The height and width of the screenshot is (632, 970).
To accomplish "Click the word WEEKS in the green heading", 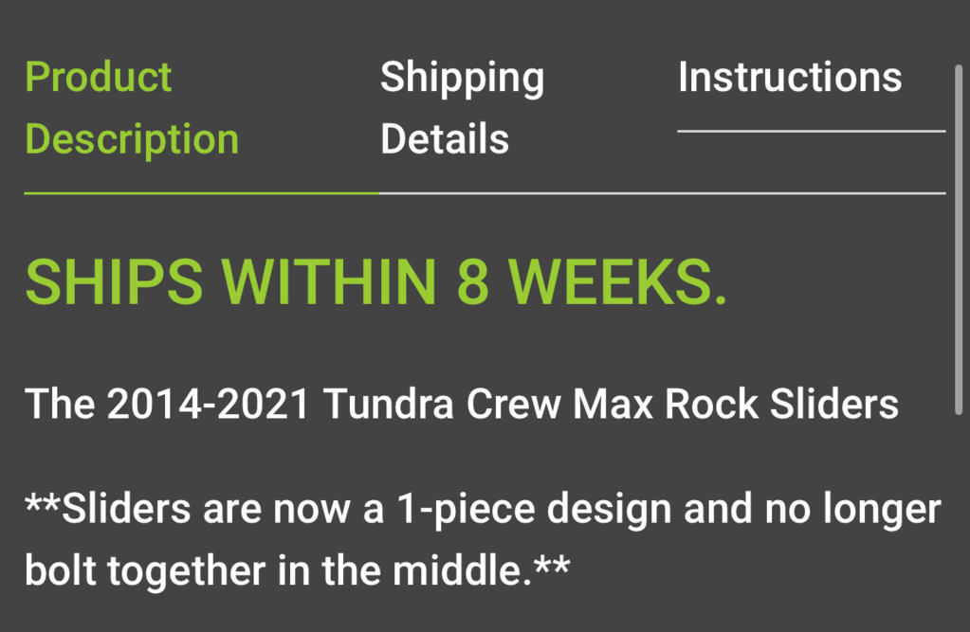I will pyautogui.click(x=611, y=282).
